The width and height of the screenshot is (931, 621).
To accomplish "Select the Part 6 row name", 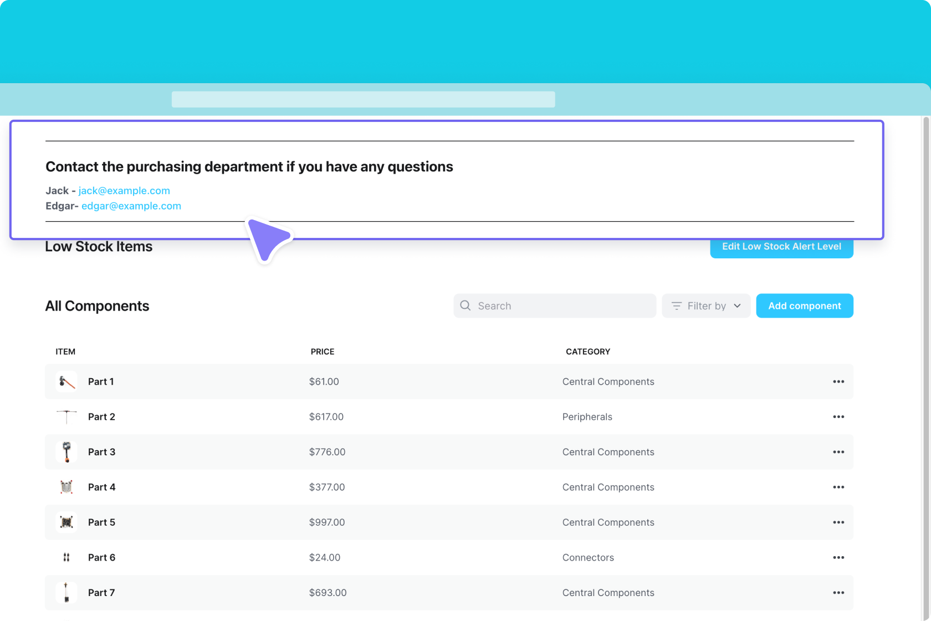I will point(101,558).
